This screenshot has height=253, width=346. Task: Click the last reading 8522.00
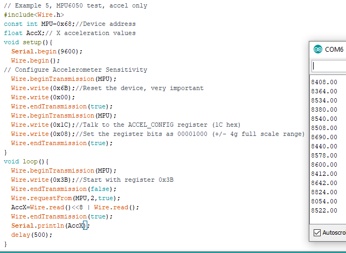[x=324, y=210]
